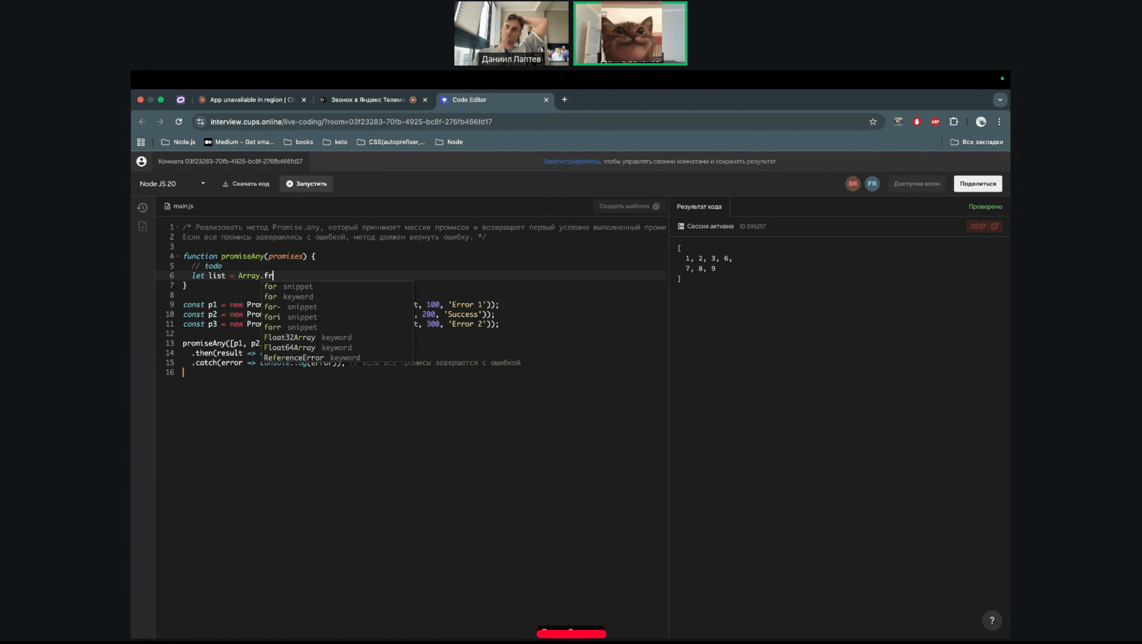This screenshot has height=644, width=1142.
Task: Click the ID 295257 session text
Action: [x=752, y=226]
